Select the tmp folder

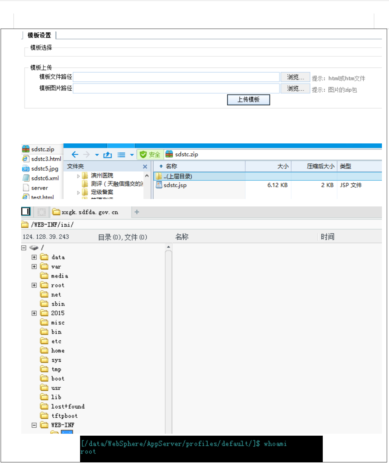click(x=51, y=369)
